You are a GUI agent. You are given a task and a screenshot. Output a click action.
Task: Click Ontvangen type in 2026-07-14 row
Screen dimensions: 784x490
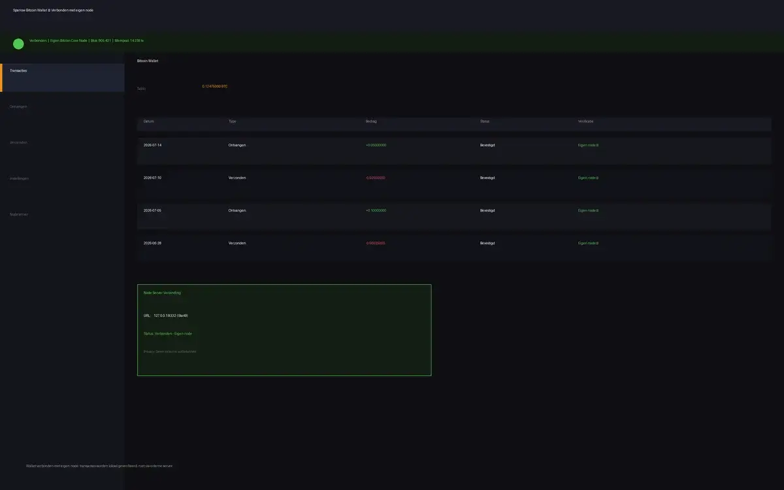(x=237, y=145)
